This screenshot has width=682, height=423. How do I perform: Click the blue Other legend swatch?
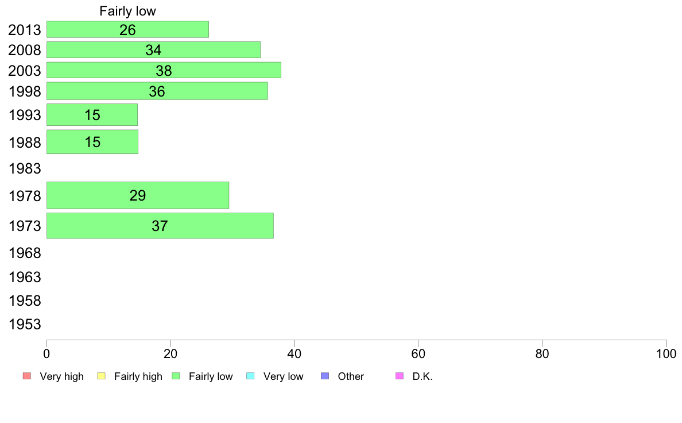[325, 376]
